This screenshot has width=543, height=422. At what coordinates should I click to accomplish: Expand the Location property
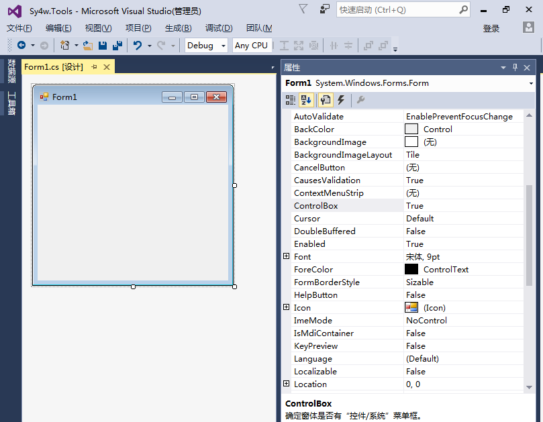(x=286, y=384)
